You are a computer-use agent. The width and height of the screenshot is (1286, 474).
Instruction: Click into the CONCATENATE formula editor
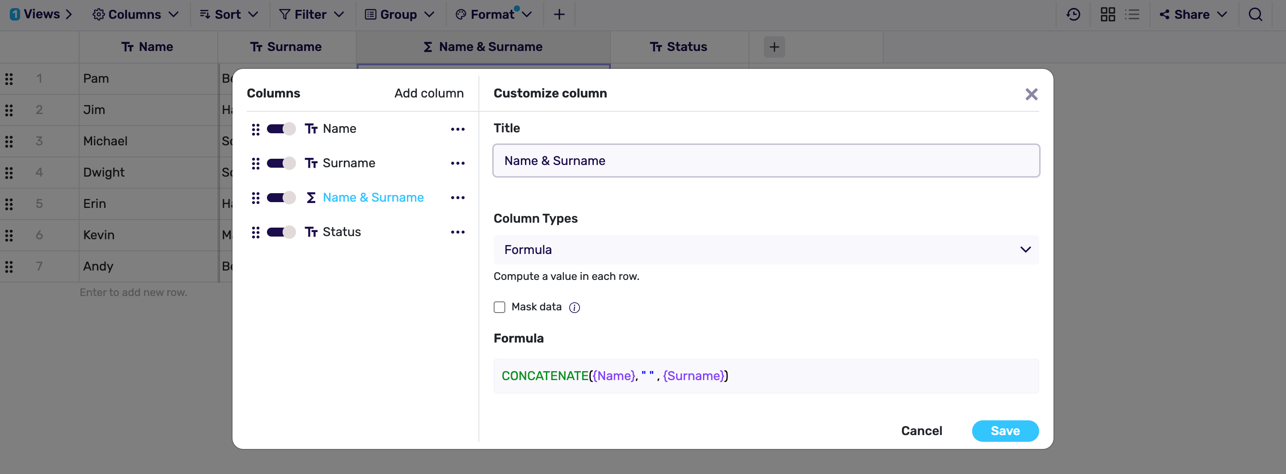click(766, 376)
